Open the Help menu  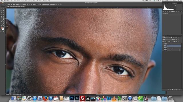click(49, 1)
